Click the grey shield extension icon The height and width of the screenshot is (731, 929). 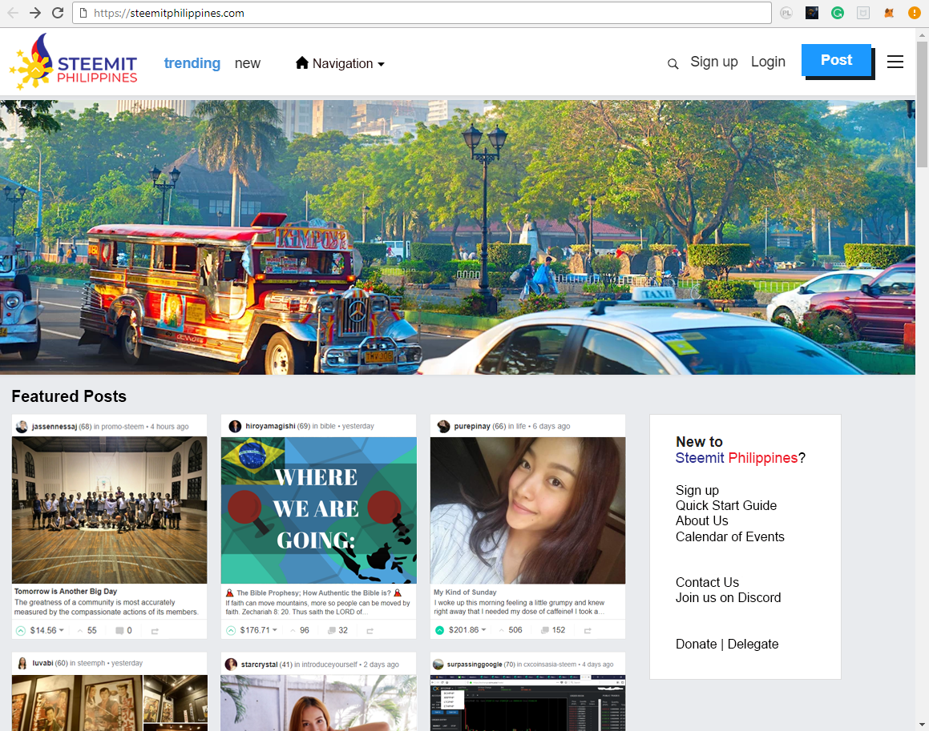[863, 13]
